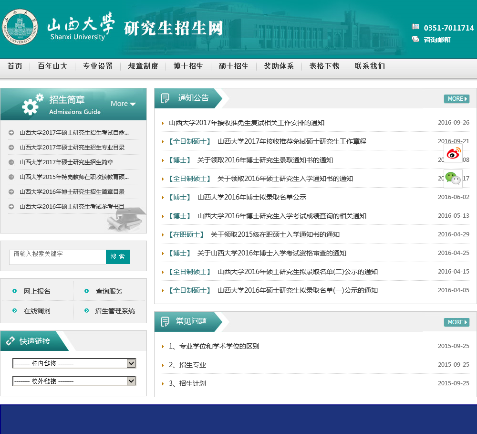Screen dimensions: 477x434
Task: Click the gear icon beside 招生简章
Action: (32, 104)
